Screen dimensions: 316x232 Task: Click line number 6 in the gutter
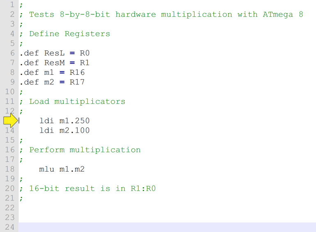tap(11, 53)
